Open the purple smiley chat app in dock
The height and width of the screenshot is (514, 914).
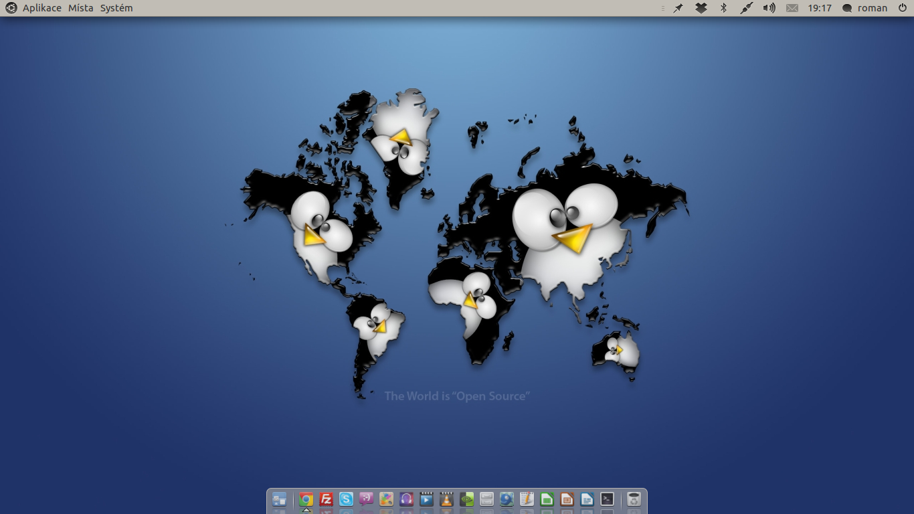tap(366, 499)
